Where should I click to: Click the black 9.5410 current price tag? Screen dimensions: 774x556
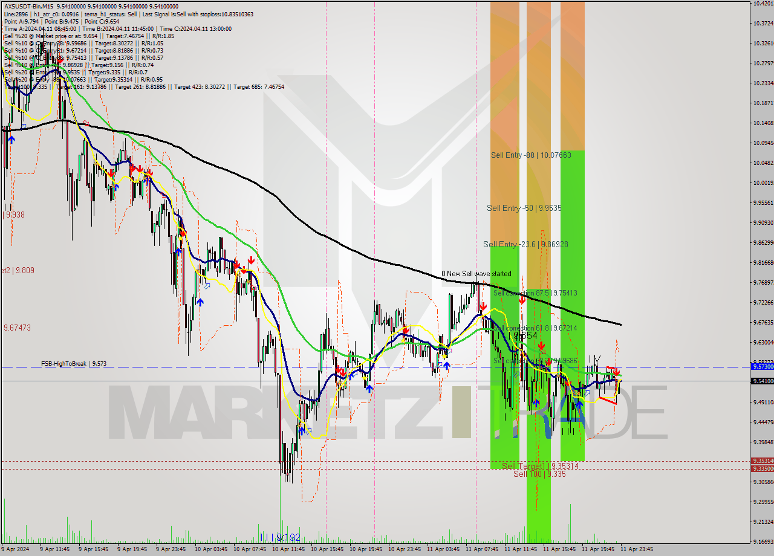click(762, 381)
